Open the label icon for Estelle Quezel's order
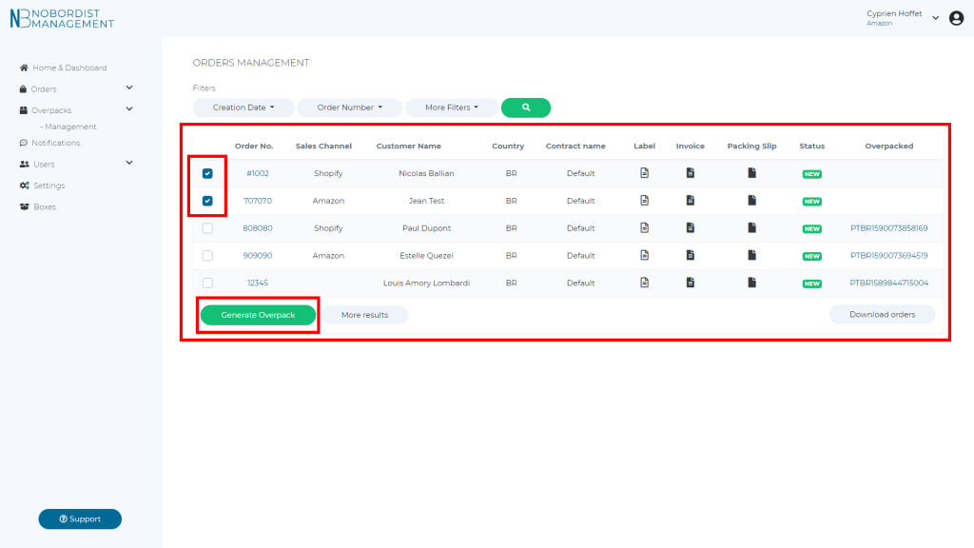Viewport: 974px width, 548px height. (644, 256)
